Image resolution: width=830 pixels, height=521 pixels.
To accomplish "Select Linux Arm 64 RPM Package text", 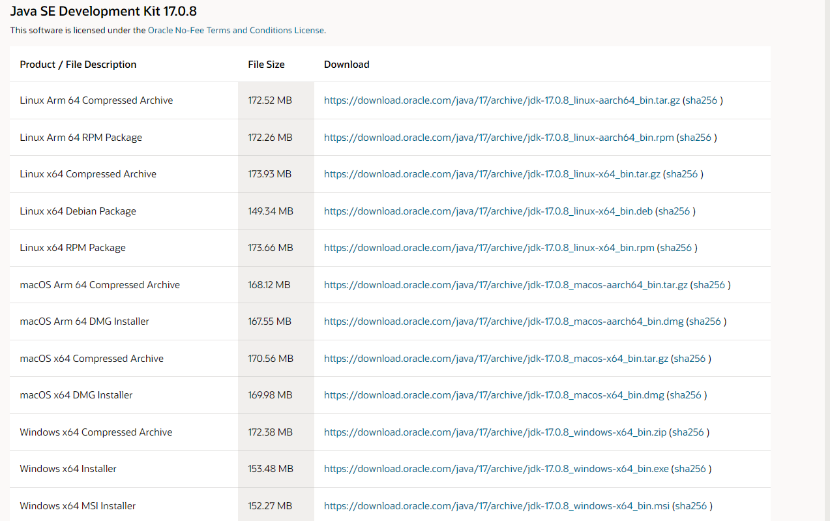I will 81,138.
